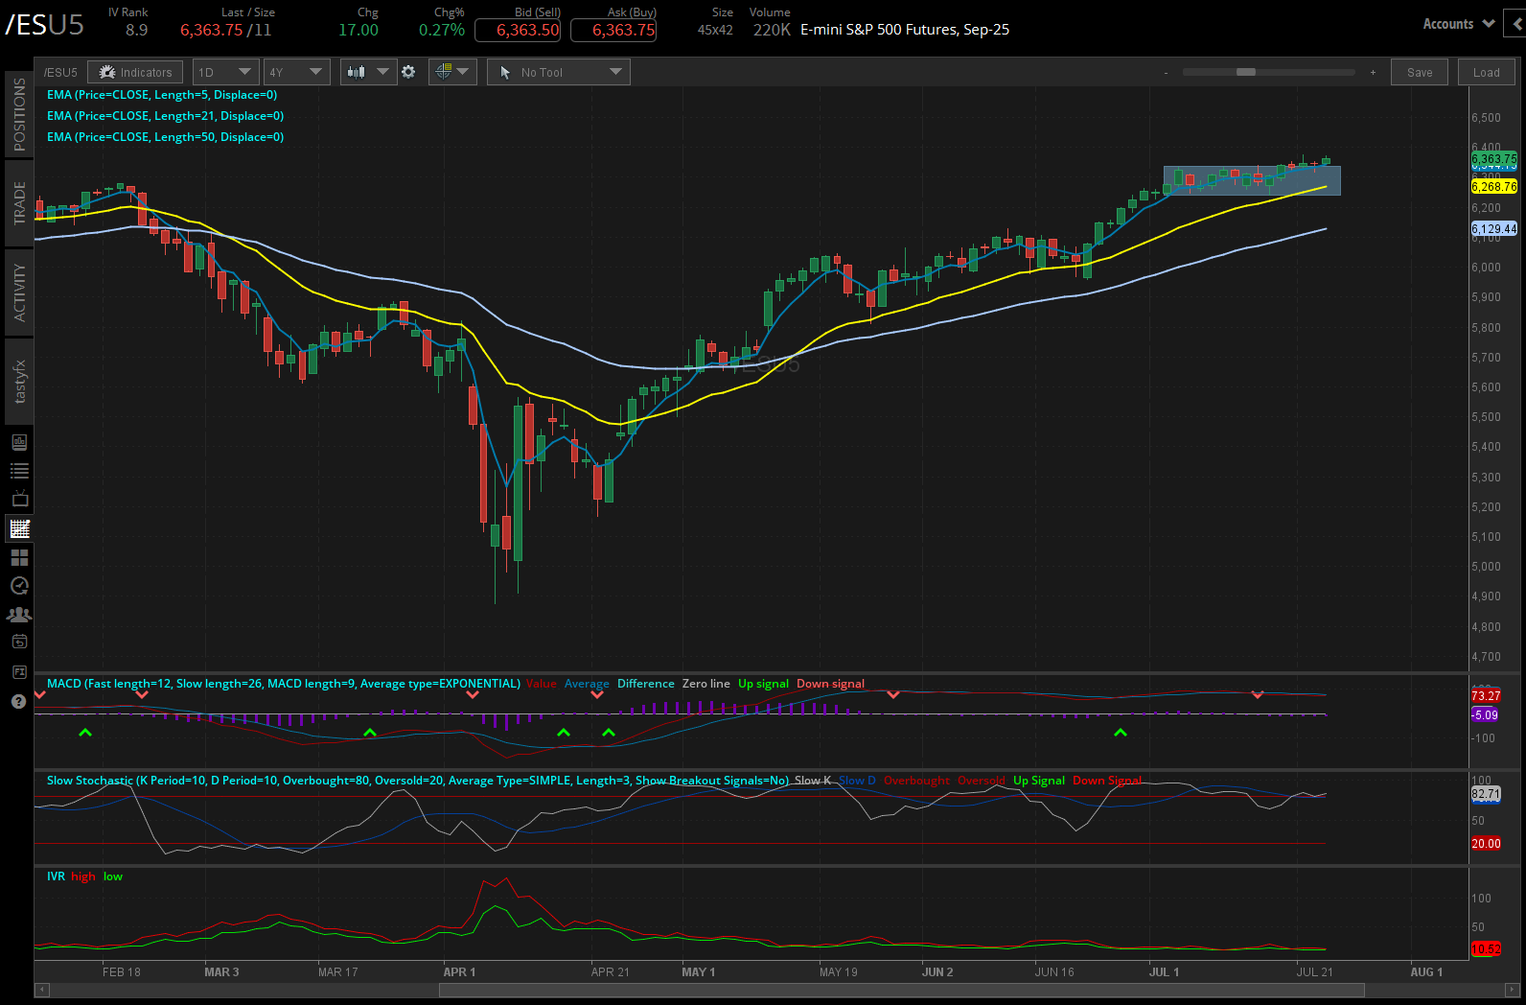Switch to the ACTIVITY tab

[19, 292]
